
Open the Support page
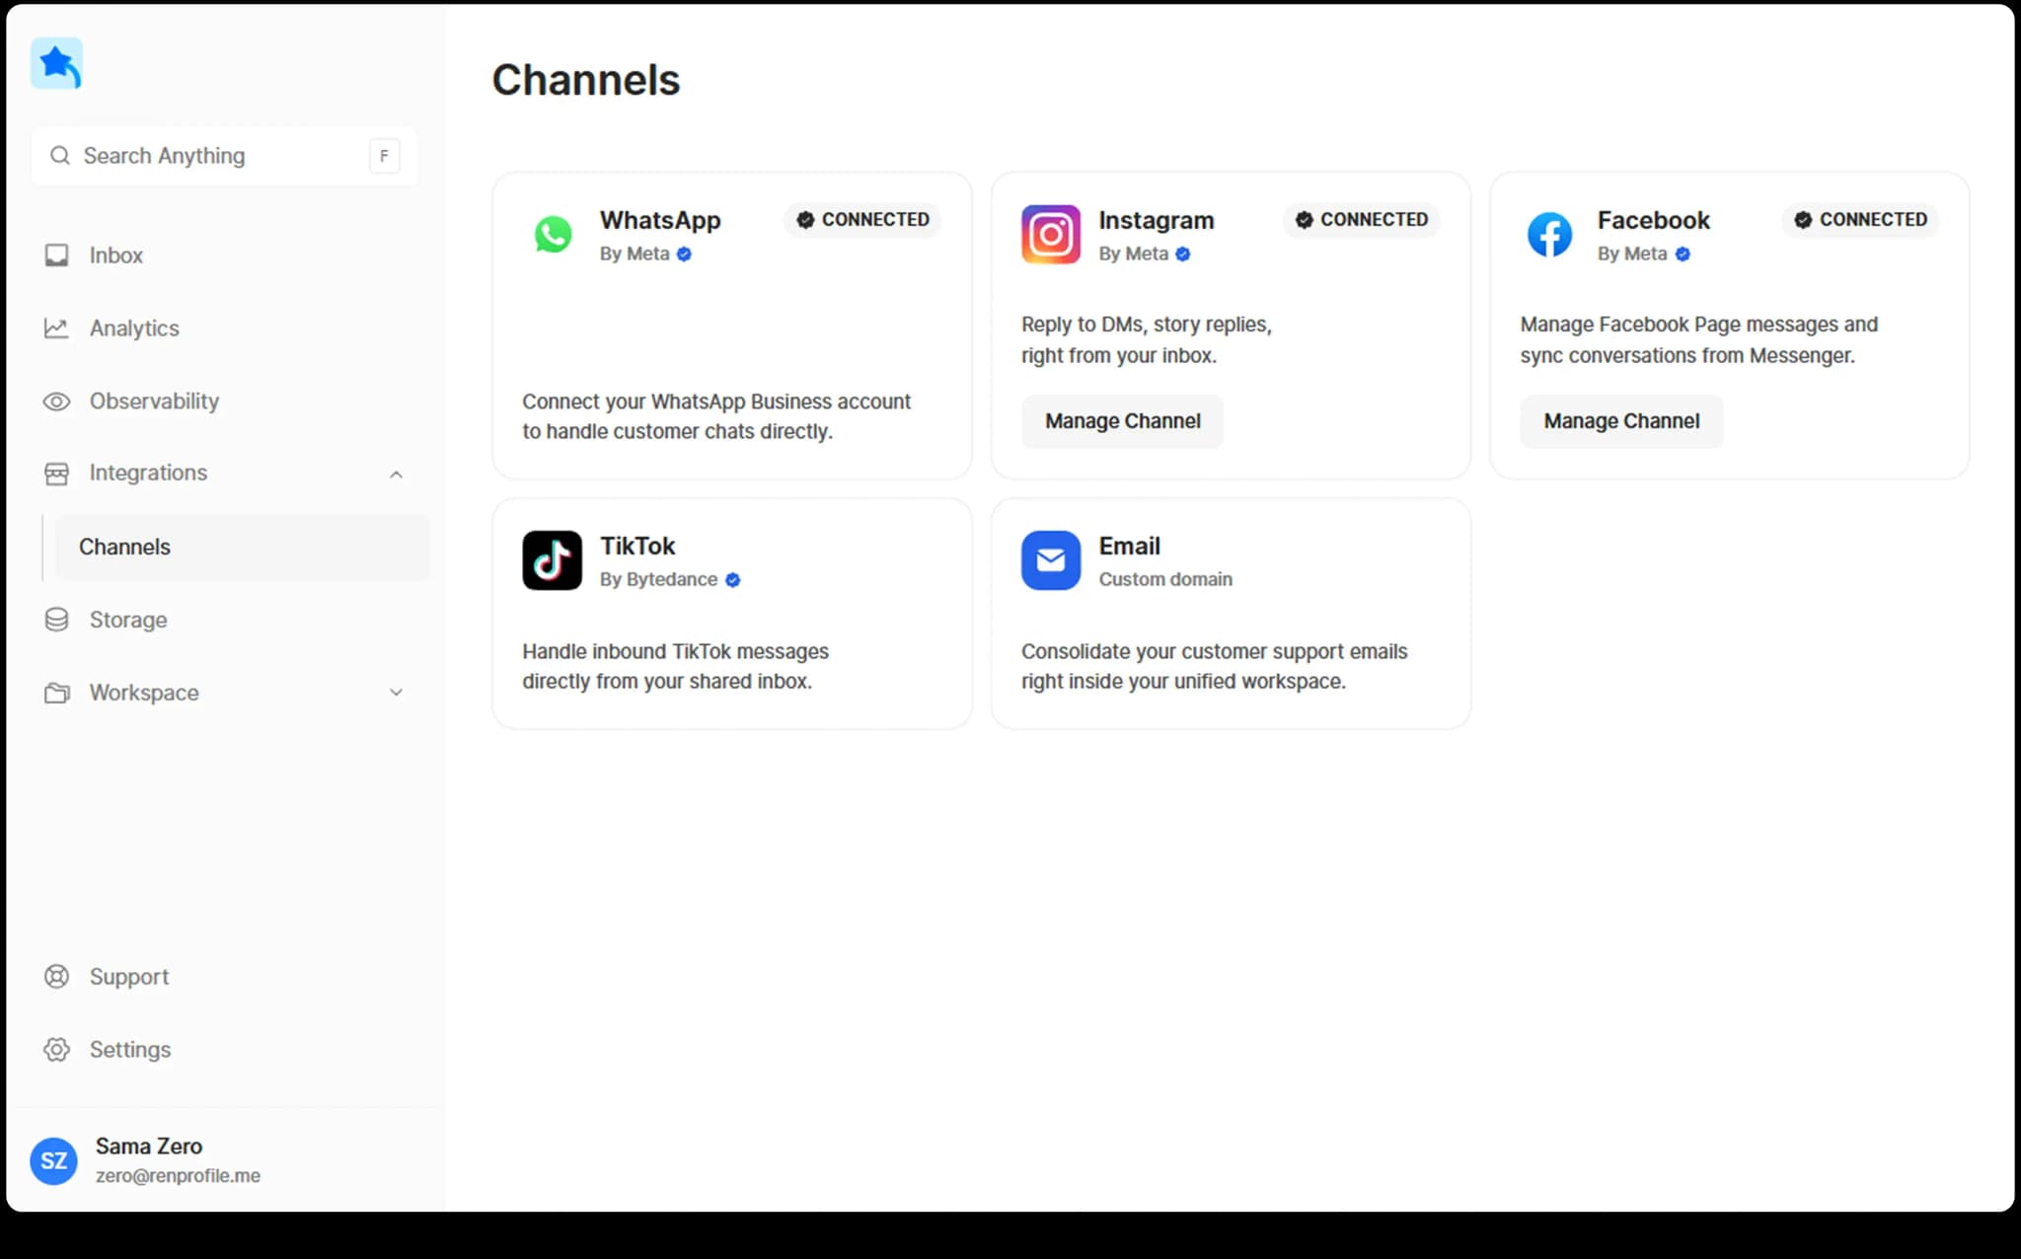128,977
